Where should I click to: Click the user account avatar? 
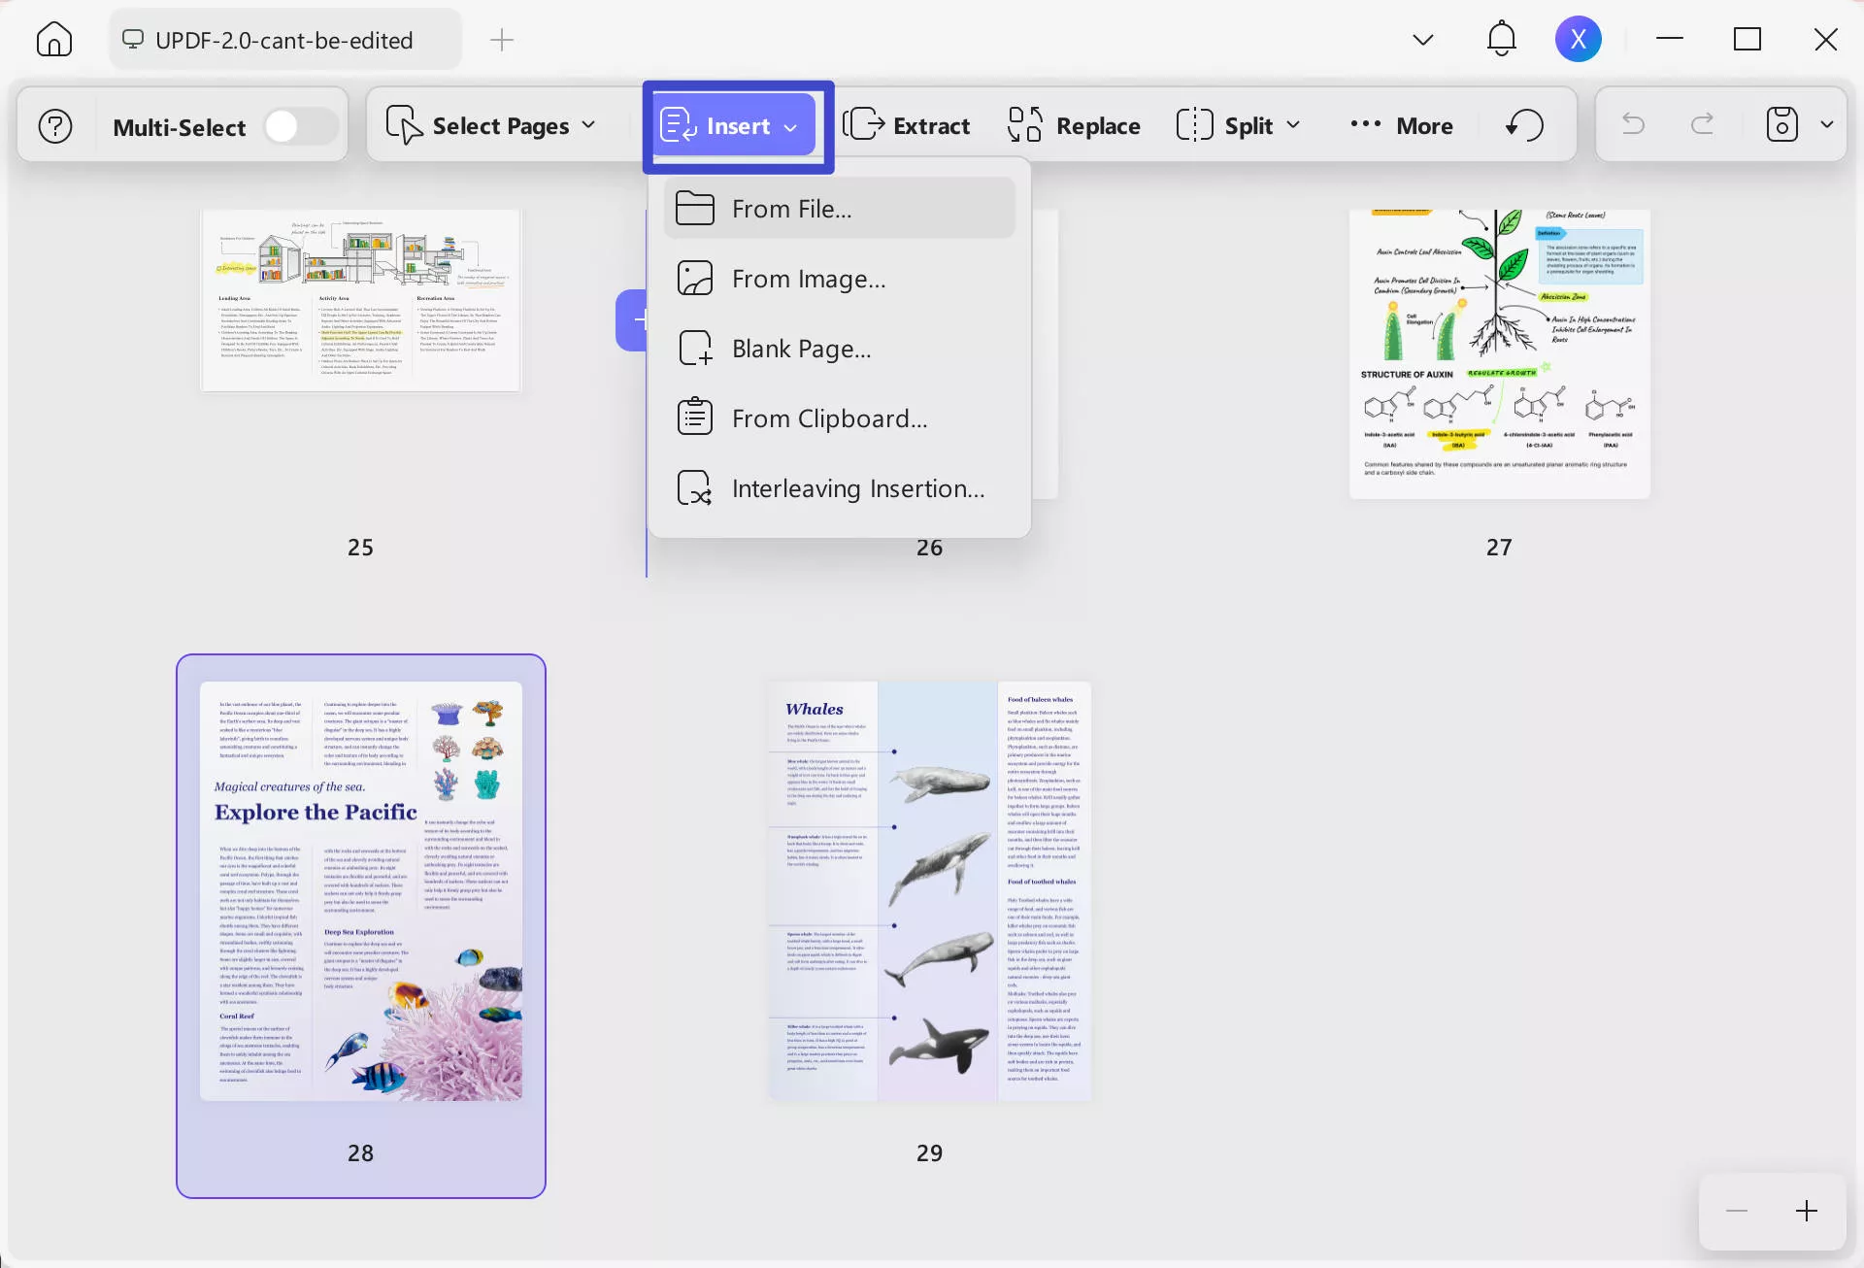tap(1579, 39)
